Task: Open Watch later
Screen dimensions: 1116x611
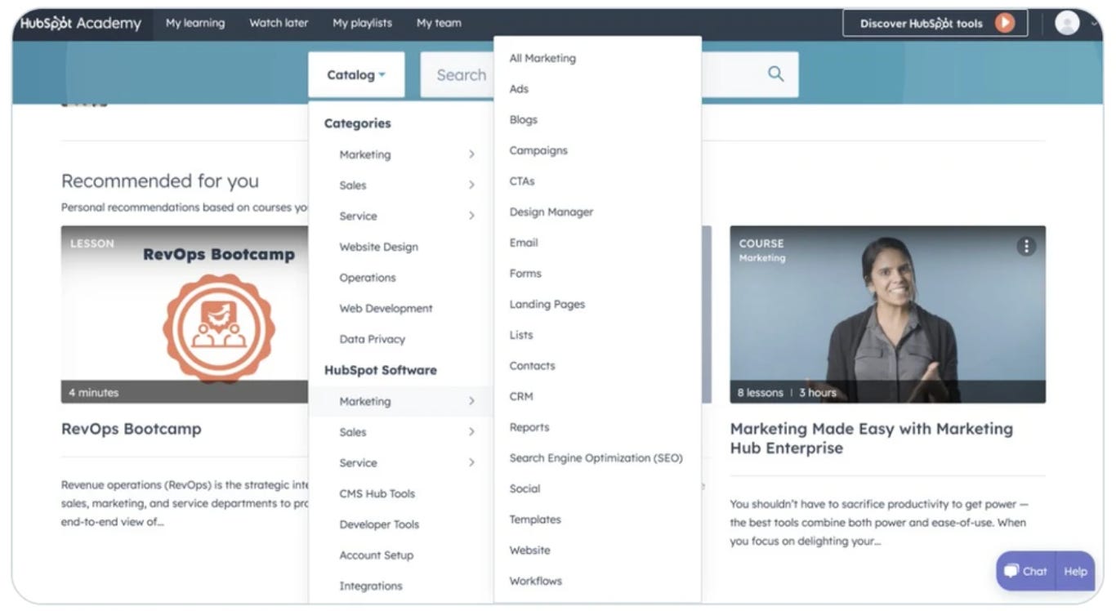Action: click(x=279, y=23)
